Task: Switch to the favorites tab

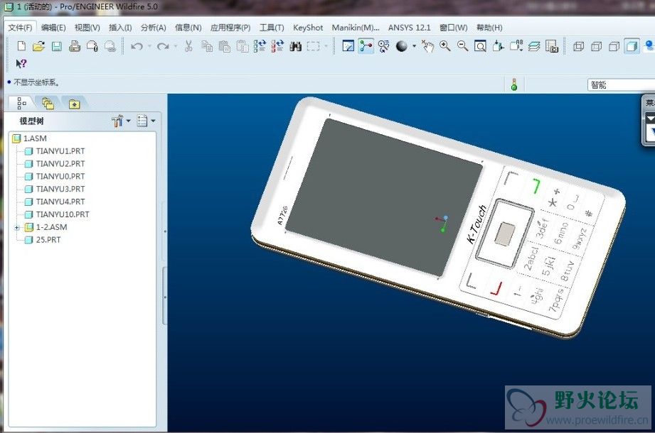Action: (x=75, y=104)
